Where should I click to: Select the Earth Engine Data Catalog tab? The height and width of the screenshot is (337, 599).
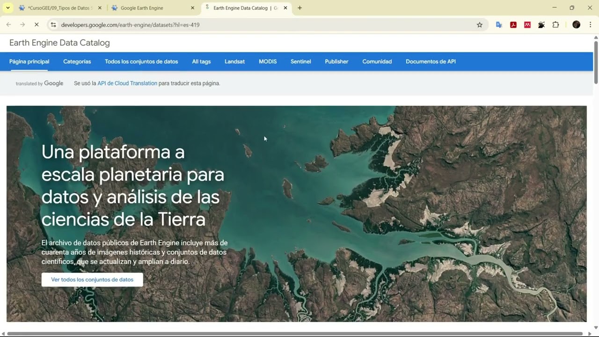[245, 8]
